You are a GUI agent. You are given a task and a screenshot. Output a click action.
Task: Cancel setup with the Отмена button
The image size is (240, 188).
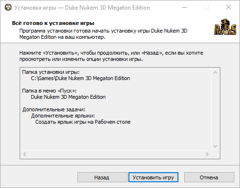pyautogui.click(x=209, y=177)
